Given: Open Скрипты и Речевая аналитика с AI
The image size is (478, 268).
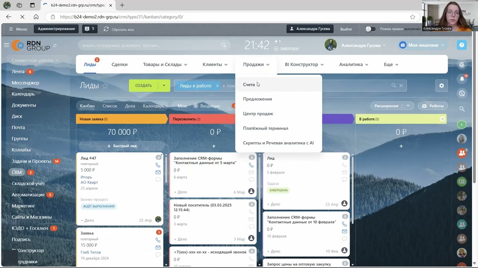Looking at the screenshot, I should tap(279, 143).
